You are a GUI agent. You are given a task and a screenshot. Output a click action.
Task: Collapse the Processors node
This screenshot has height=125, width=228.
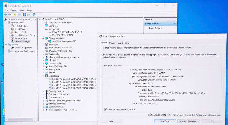pyautogui.click(x=43, y=76)
